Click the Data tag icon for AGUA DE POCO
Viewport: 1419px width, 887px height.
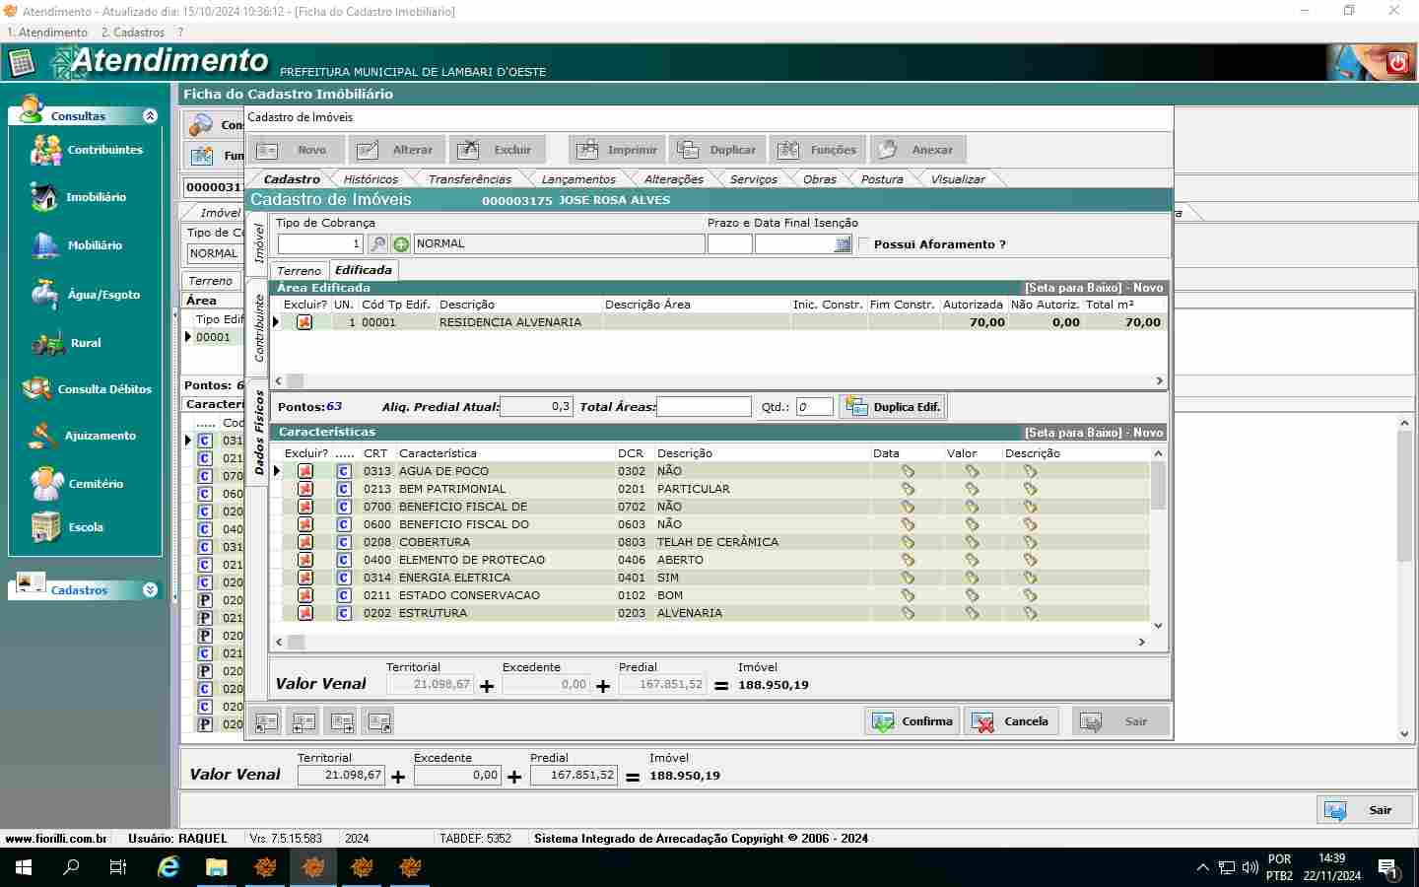click(x=908, y=471)
